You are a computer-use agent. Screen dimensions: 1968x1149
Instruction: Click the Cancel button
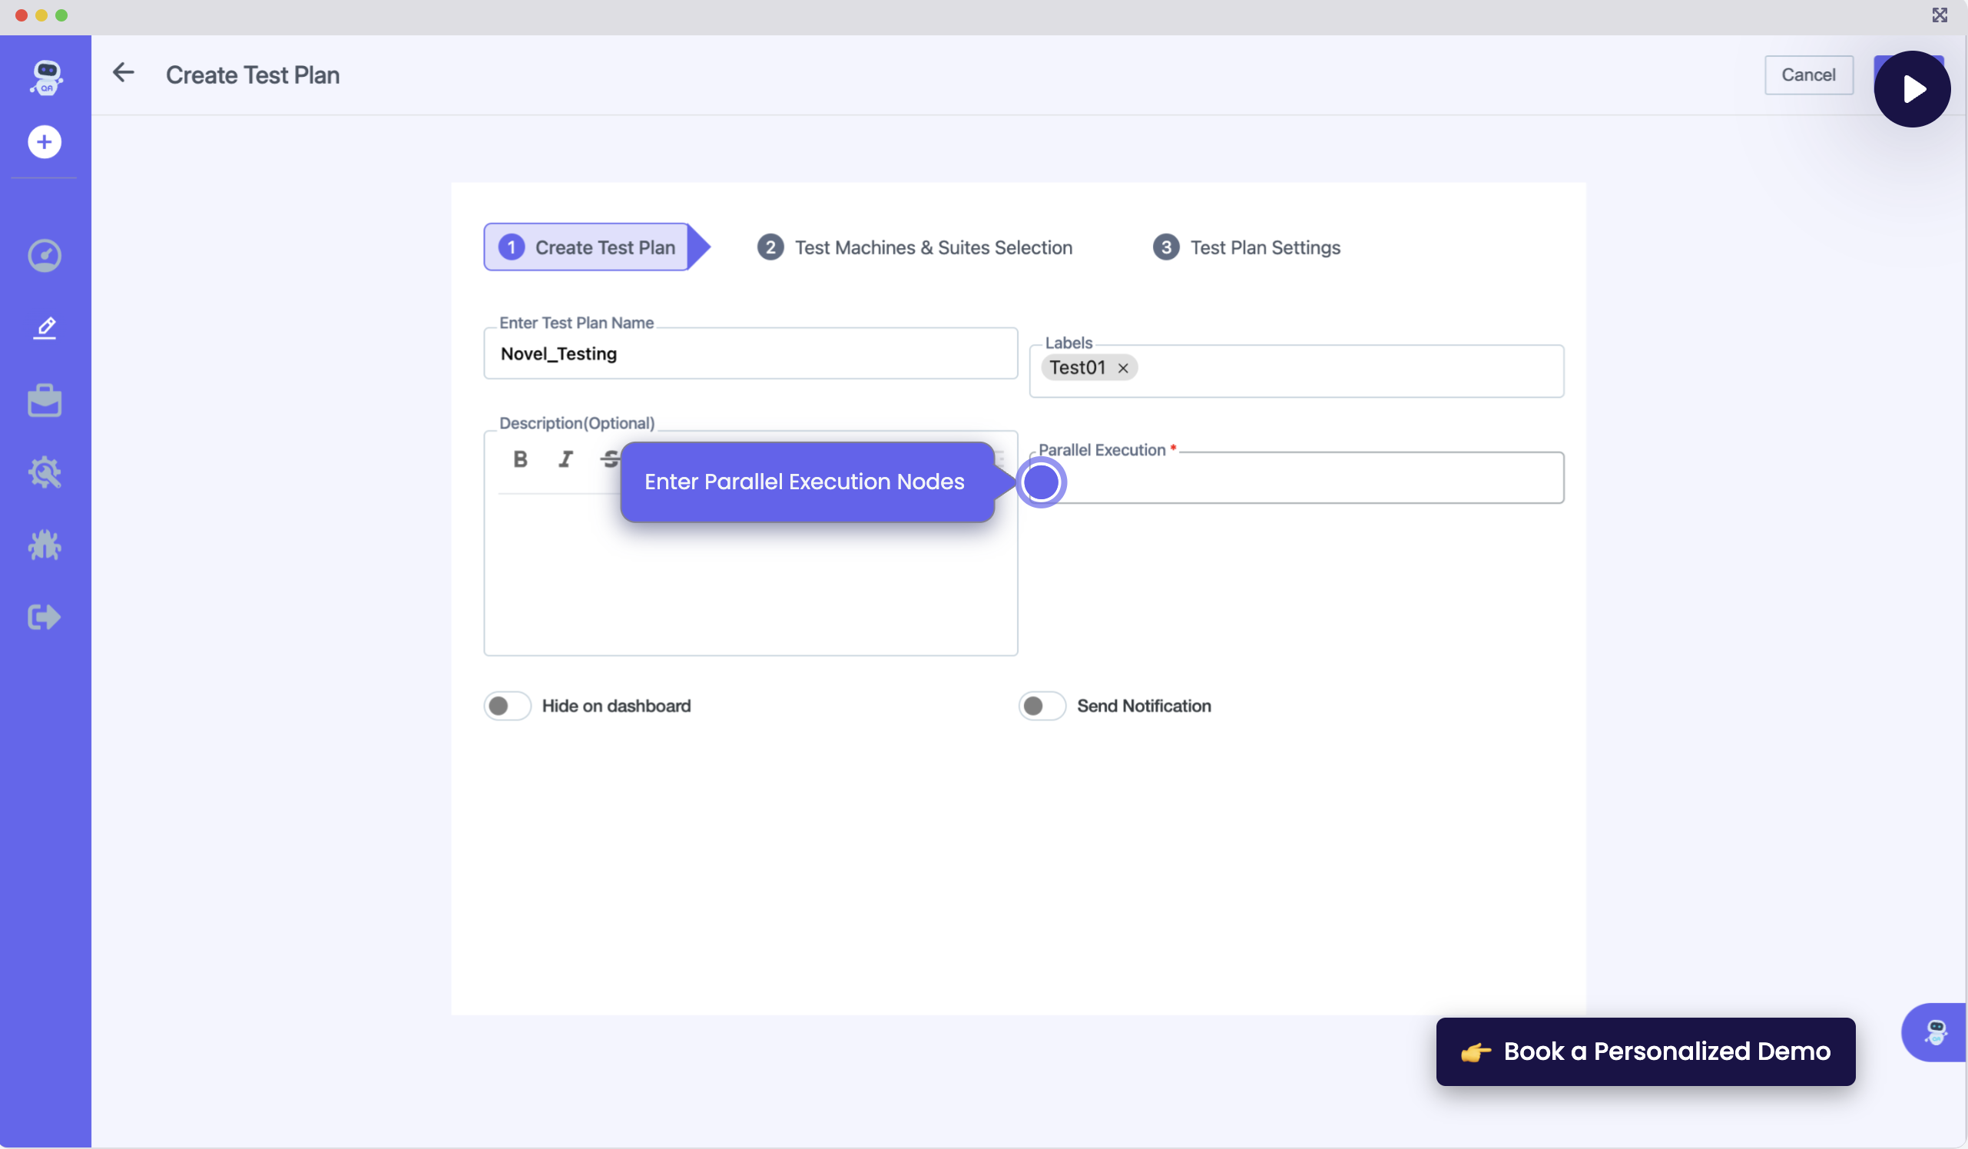coord(1808,75)
